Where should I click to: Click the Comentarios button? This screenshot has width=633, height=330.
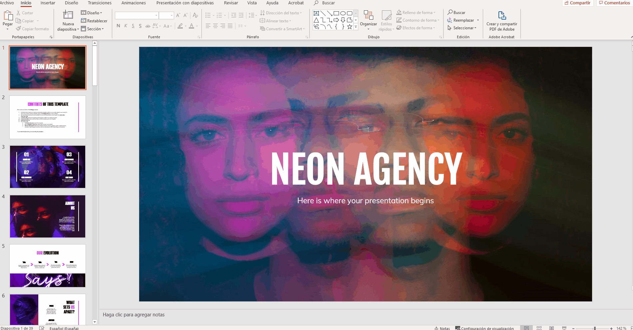(x=614, y=3)
